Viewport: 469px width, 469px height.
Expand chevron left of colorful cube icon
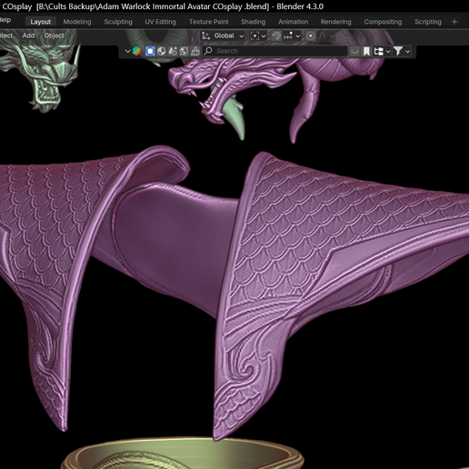click(x=127, y=51)
